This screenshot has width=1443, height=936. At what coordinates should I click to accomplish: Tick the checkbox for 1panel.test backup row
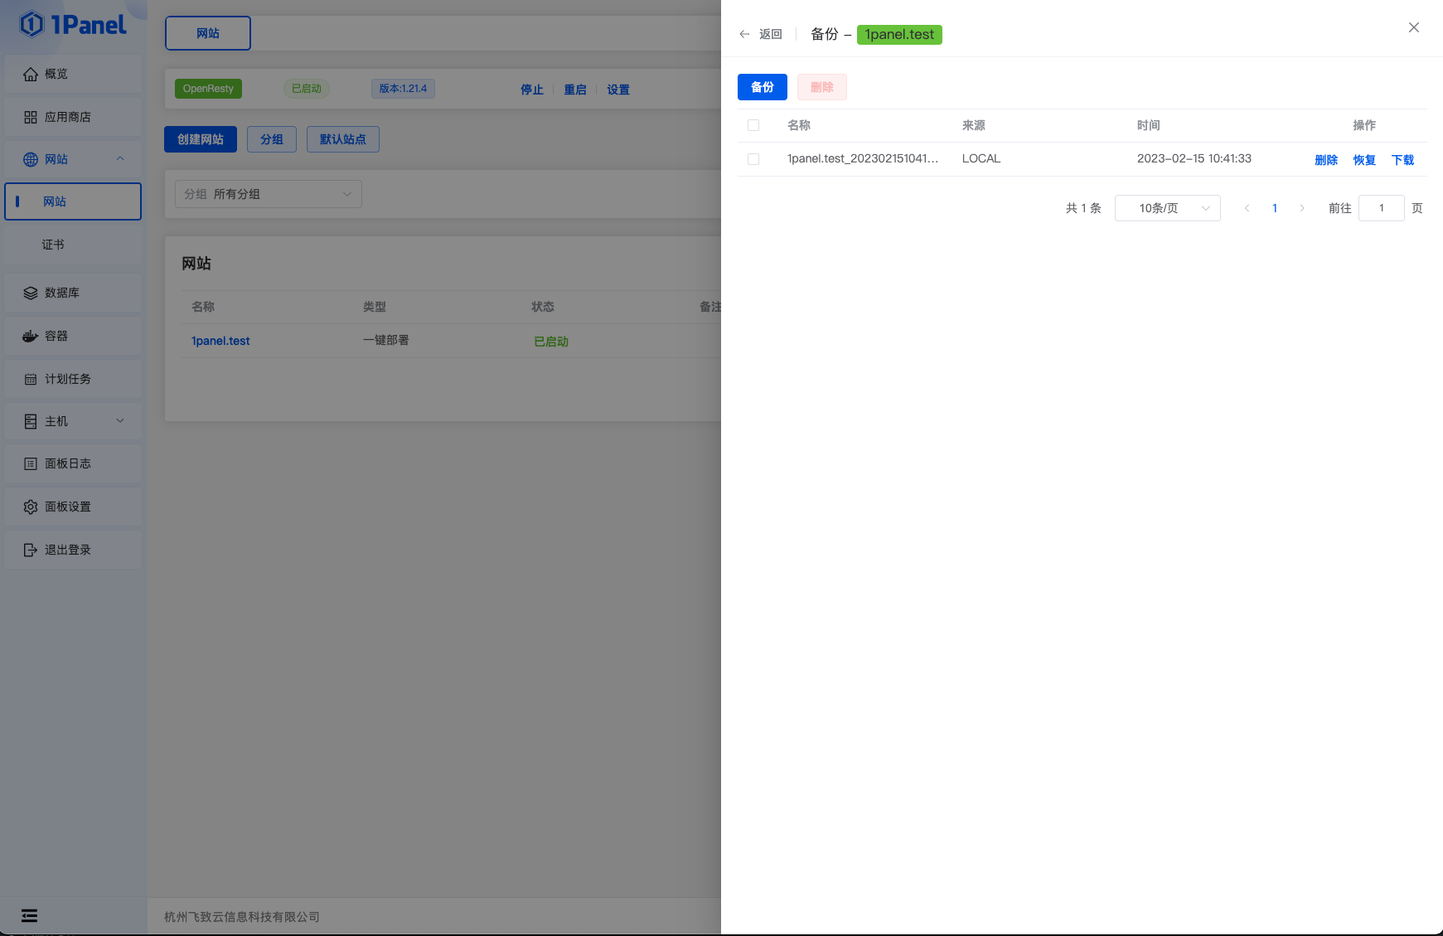(753, 159)
